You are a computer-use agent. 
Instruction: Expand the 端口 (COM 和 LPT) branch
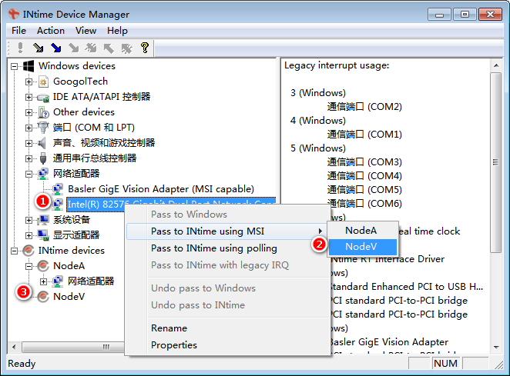pyautogui.click(x=29, y=128)
